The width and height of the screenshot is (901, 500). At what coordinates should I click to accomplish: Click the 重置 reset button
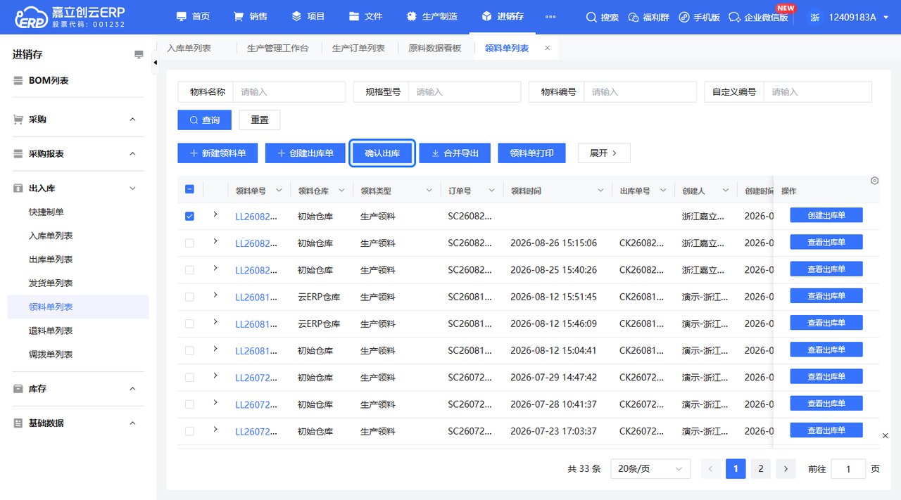pyautogui.click(x=260, y=120)
